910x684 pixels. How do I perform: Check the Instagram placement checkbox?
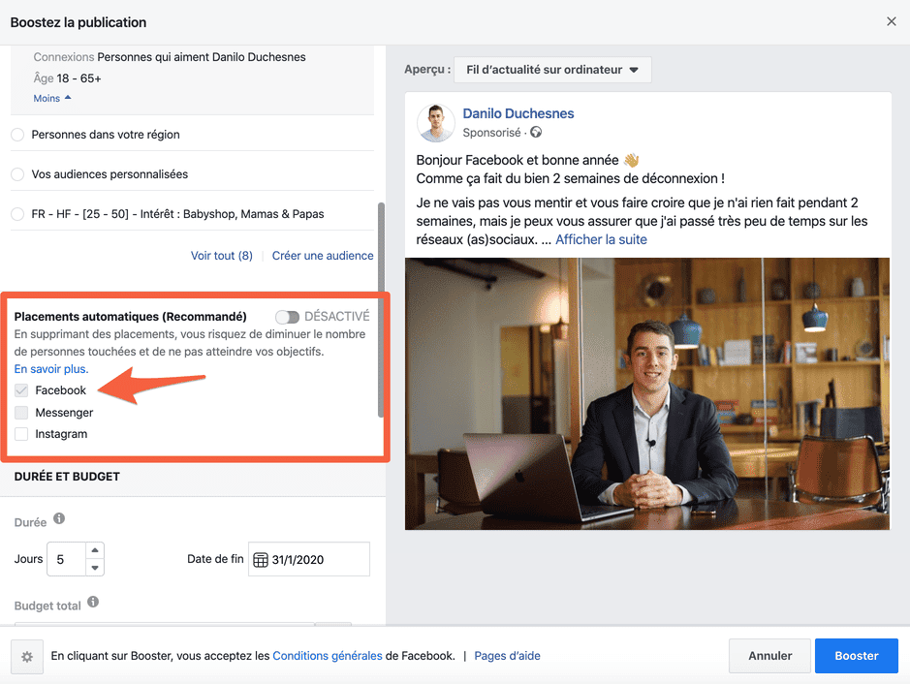(21, 434)
